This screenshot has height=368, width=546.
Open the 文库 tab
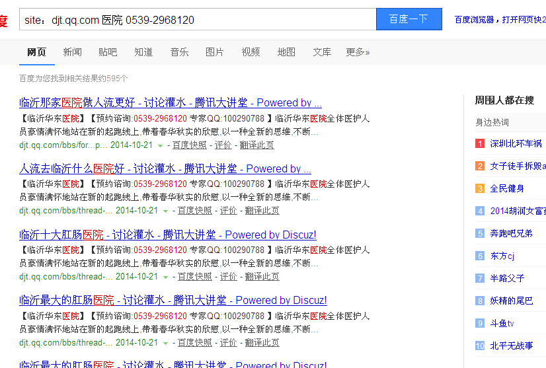pos(322,52)
